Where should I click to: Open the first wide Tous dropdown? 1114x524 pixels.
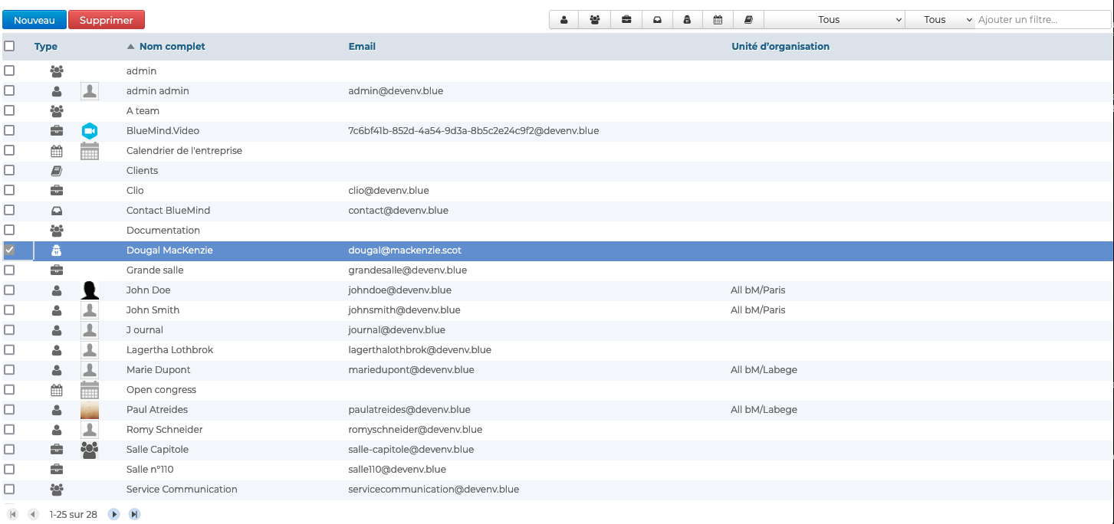[x=834, y=20]
